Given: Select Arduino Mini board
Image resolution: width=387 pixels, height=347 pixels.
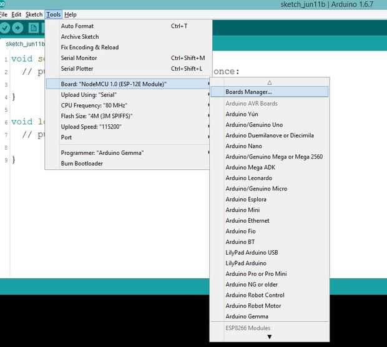Looking at the screenshot, I should [x=269, y=210].
